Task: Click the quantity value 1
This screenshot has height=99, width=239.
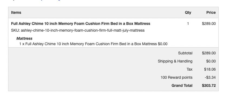Action: click(x=188, y=24)
